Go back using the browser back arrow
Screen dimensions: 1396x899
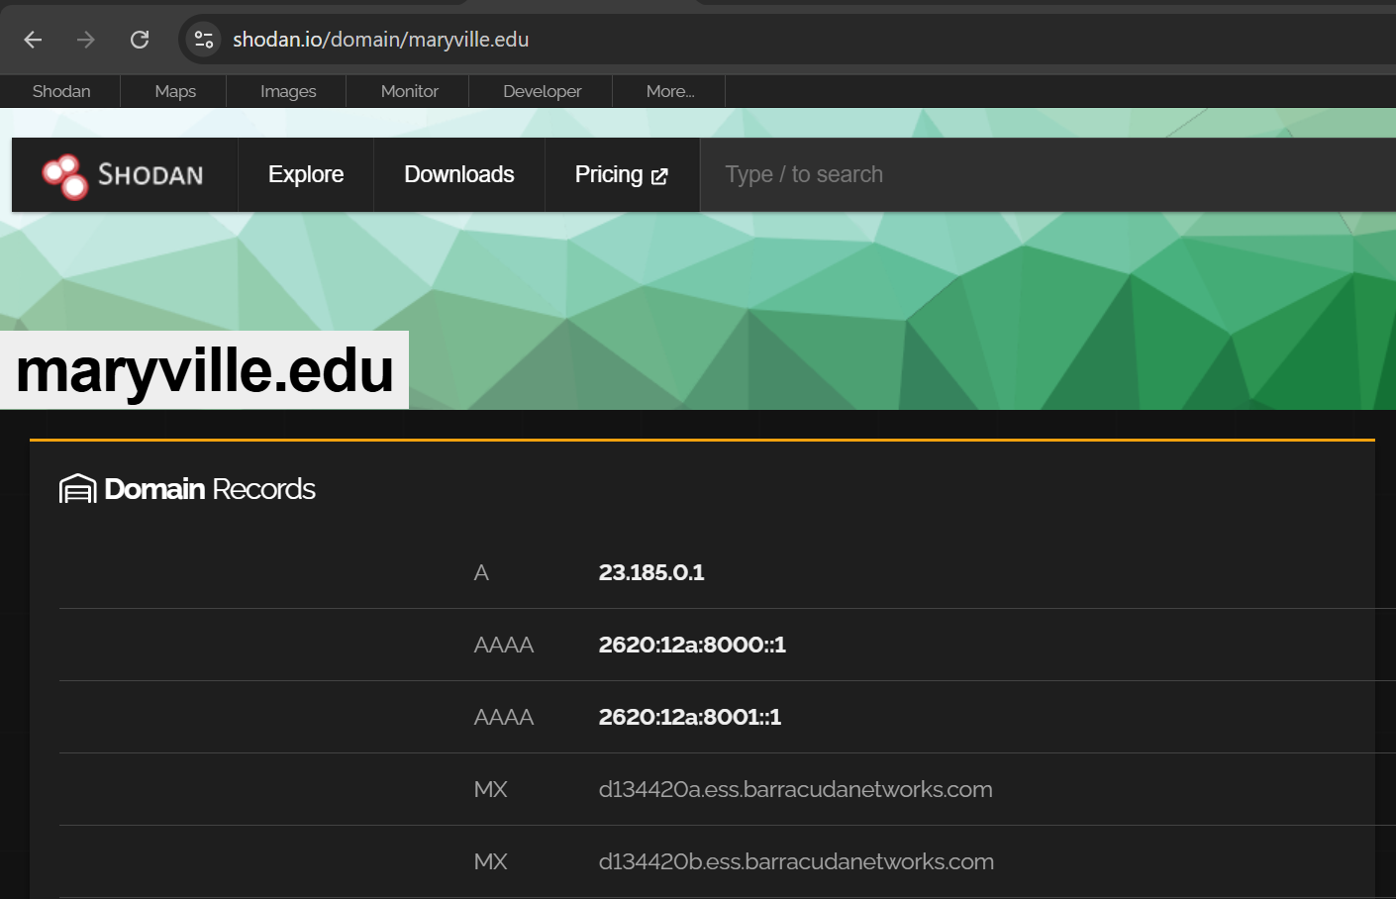33,40
